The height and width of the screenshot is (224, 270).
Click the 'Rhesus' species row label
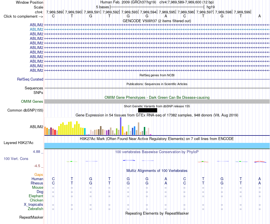coord(37,183)
